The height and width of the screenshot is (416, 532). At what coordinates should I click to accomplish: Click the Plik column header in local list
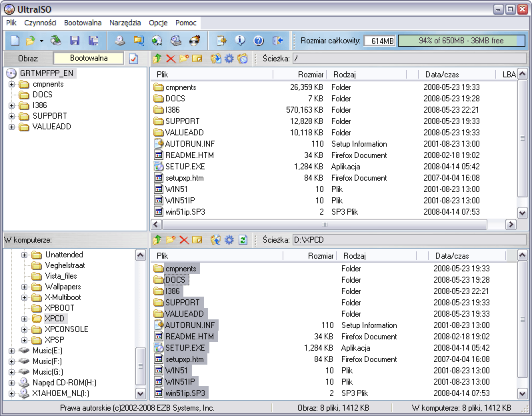217,255
